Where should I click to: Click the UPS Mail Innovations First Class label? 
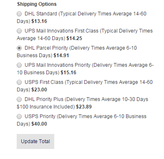(x=61, y=31)
